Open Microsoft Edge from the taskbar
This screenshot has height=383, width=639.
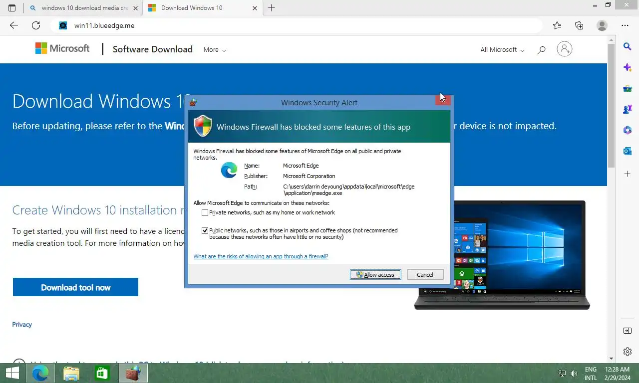pos(40,373)
